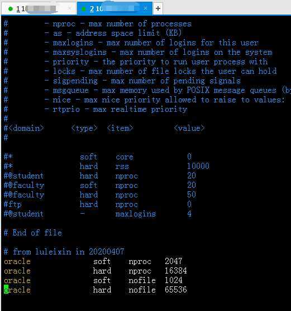Click the value 2047 for soft nproc
This screenshot has height=311, width=291.
pyautogui.click(x=173, y=261)
